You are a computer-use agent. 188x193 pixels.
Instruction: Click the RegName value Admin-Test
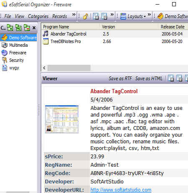tap(104, 165)
